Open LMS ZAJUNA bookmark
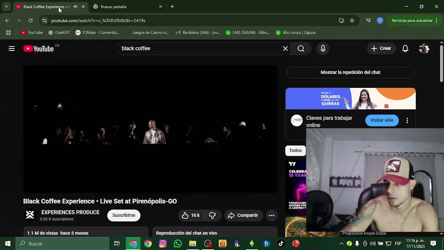The height and width of the screenshot is (250, 444). tap(248, 33)
